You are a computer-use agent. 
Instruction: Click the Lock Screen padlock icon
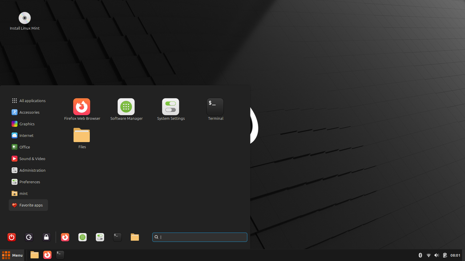[46, 237]
